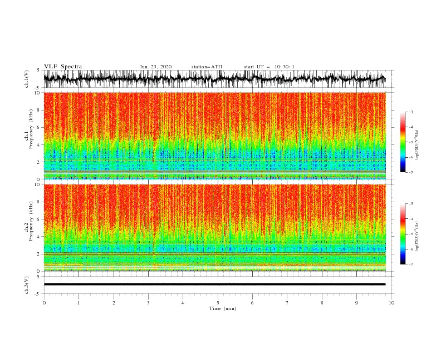
Task: Click the ch.1 Frequency (kHz) axis label
Action: coord(29,129)
